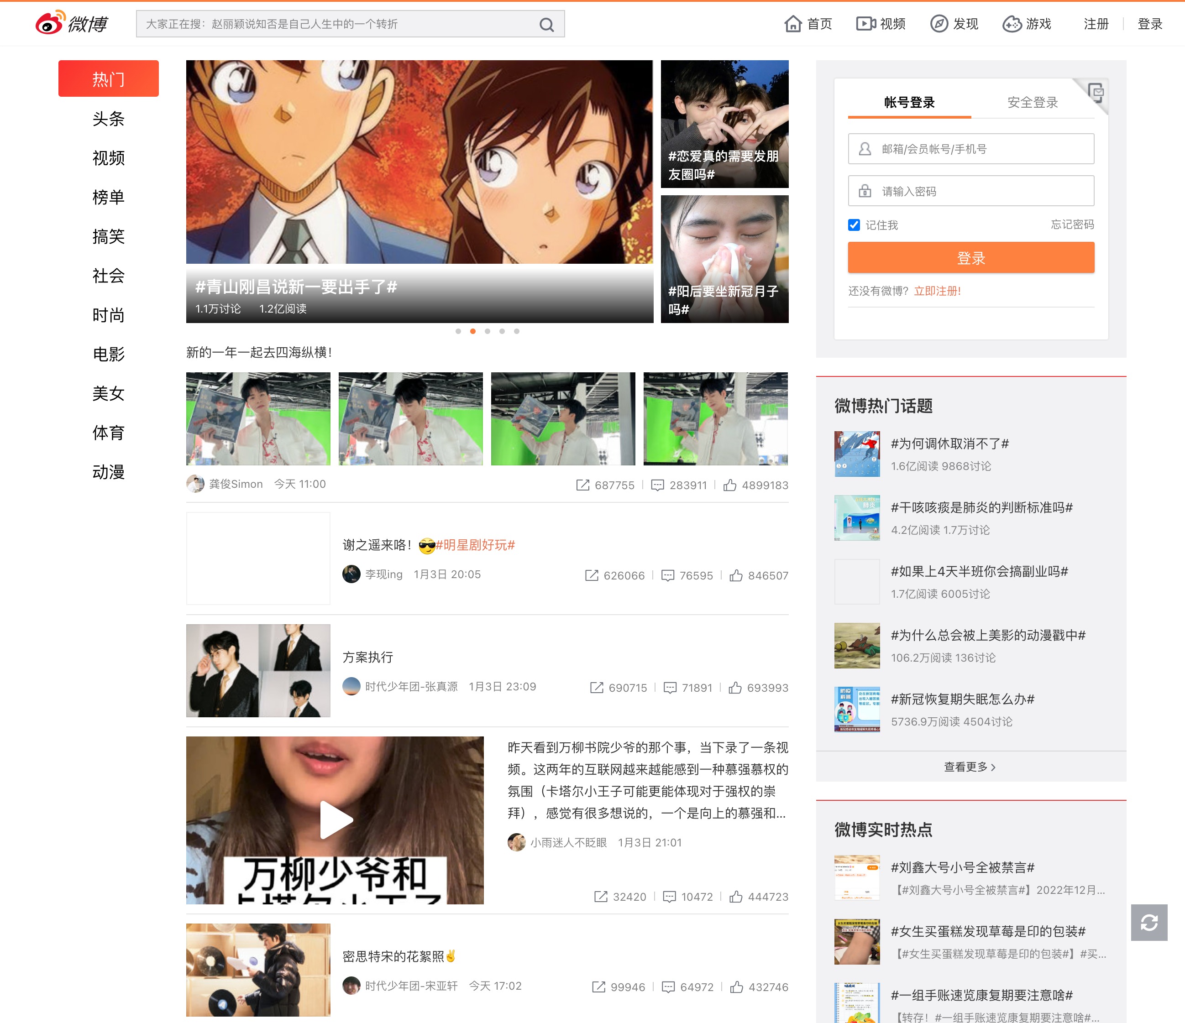Select 时尚 category in sidebar

point(109,314)
